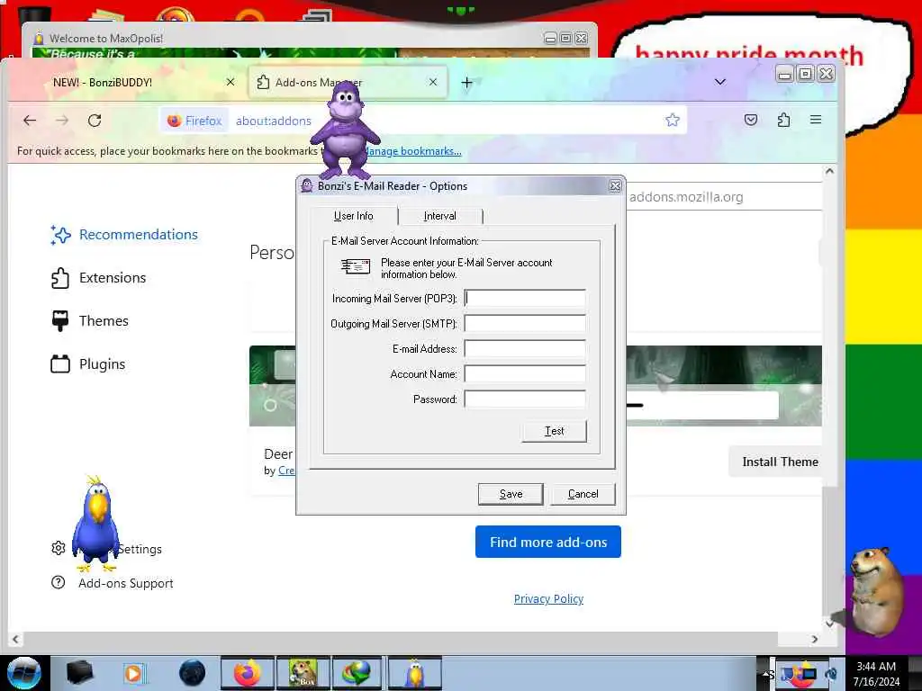Save the e-mail reader options
Screen dimensions: 922x691
pos(511,494)
